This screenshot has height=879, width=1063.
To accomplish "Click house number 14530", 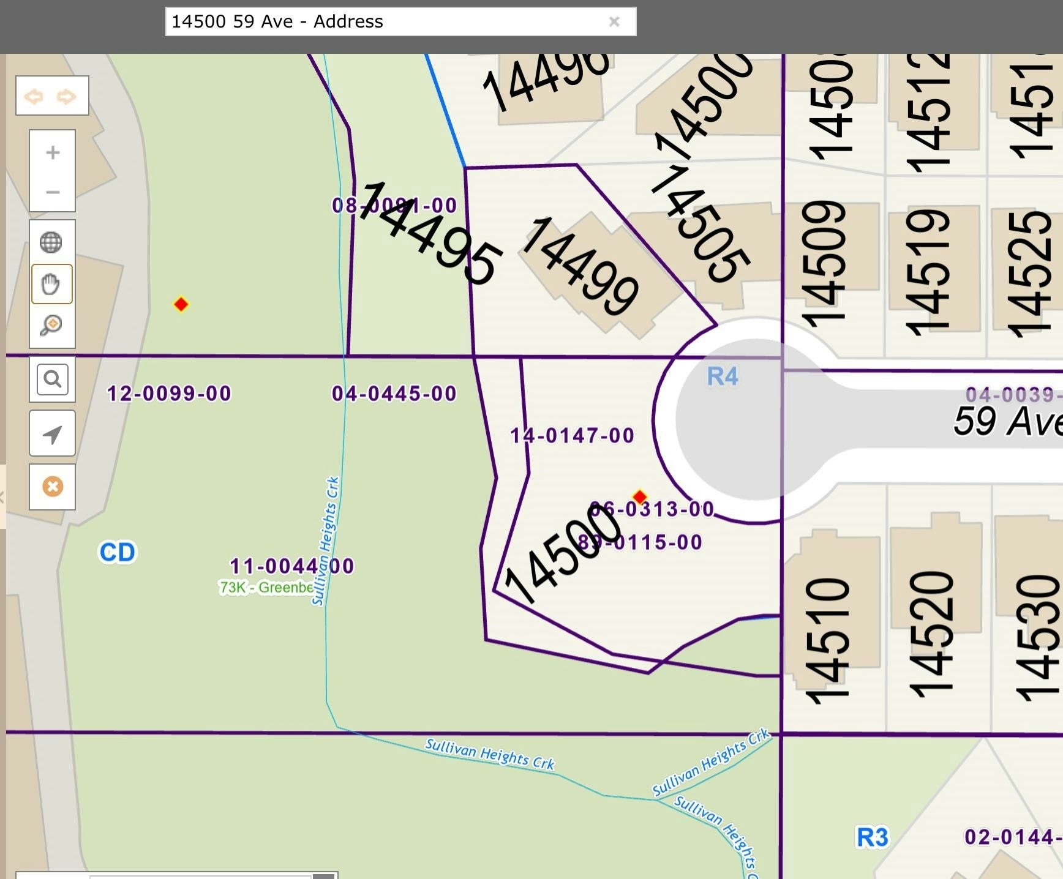I will 1038,637.
